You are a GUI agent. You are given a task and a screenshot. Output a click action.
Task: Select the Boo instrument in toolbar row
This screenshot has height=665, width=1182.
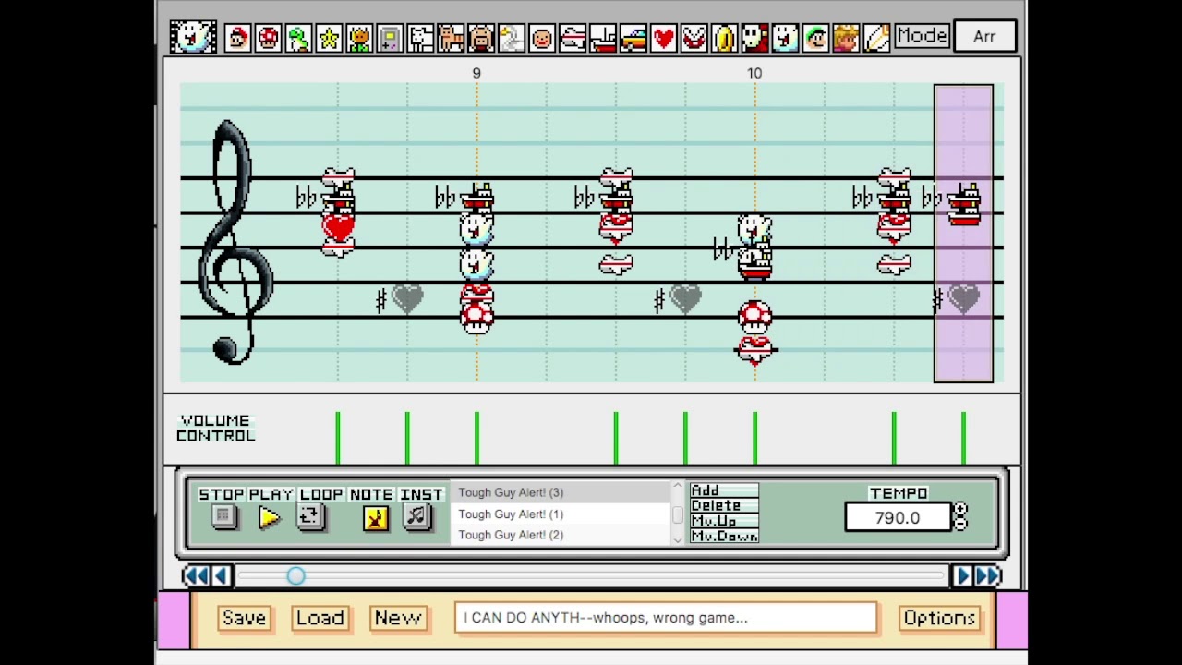pyautogui.click(x=786, y=38)
